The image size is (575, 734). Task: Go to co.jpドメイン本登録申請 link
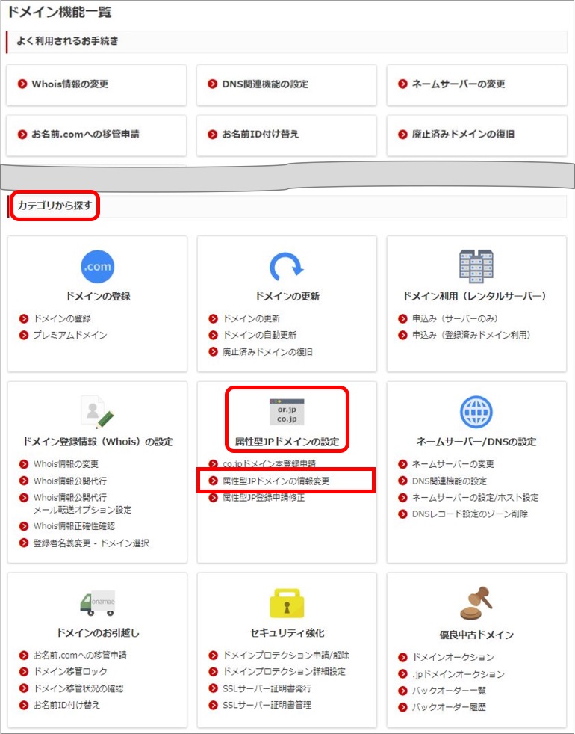coord(269,464)
